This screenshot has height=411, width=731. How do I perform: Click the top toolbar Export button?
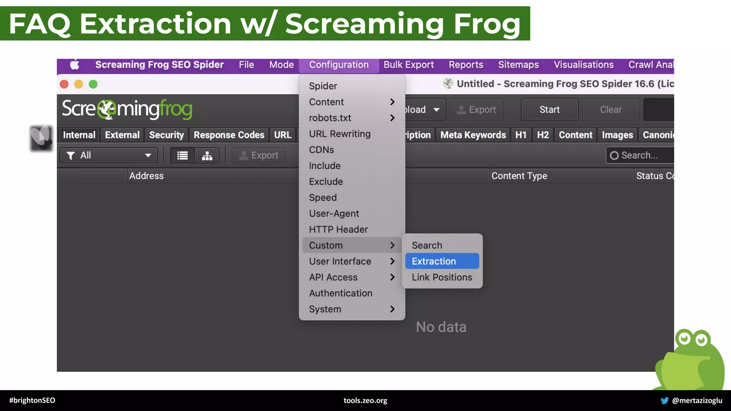(477, 110)
